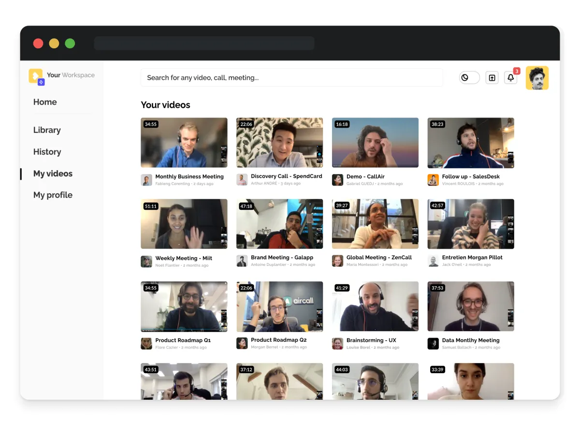Click author avatar beside Follow up - SalesDesk
The image size is (580, 435).
(x=433, y=180)
